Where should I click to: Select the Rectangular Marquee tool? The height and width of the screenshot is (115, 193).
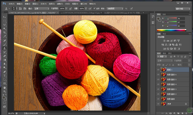5,21
